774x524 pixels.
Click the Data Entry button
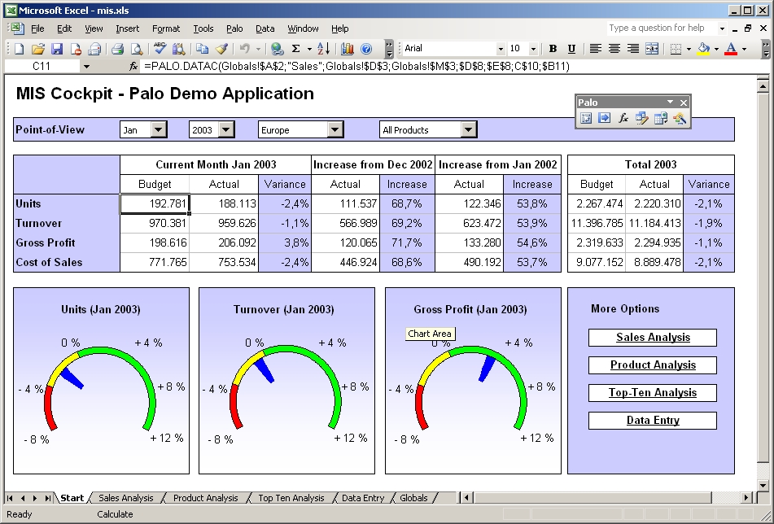653,421
